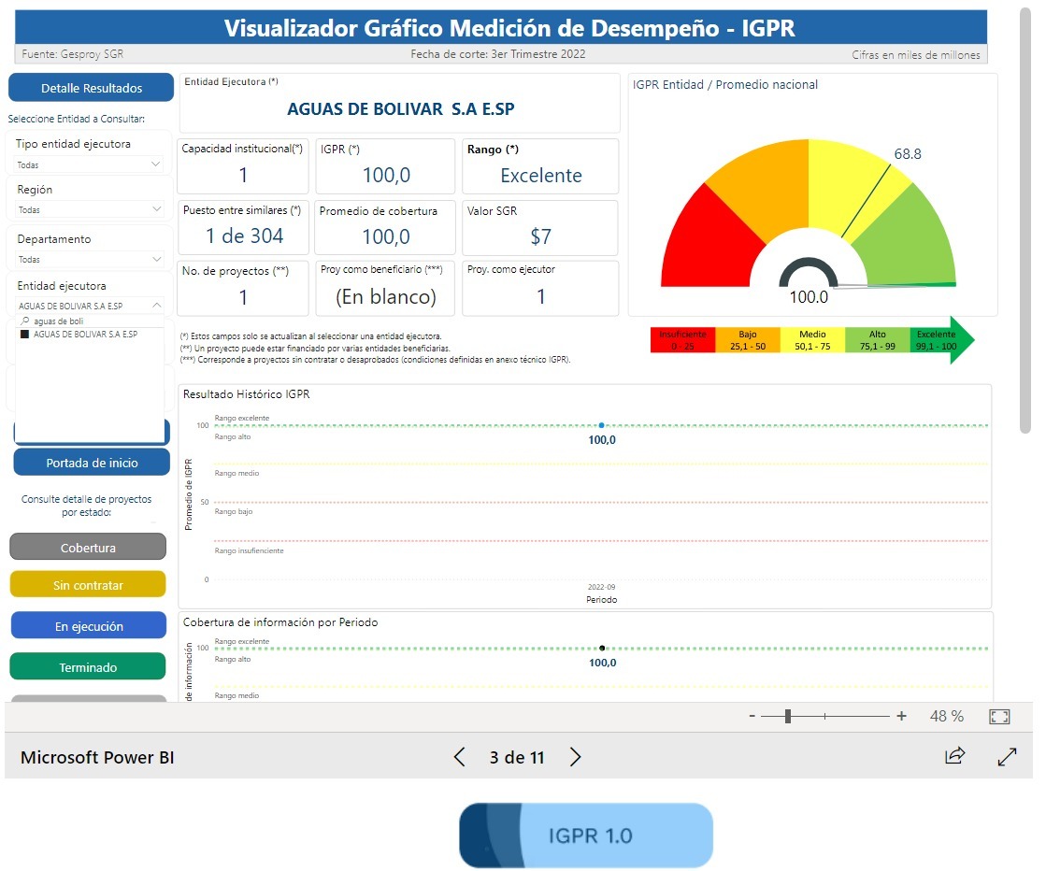The width and height of the screenshot is (1046, 871).
Task: Click zoom in plus icon
Action: [901, 717]
